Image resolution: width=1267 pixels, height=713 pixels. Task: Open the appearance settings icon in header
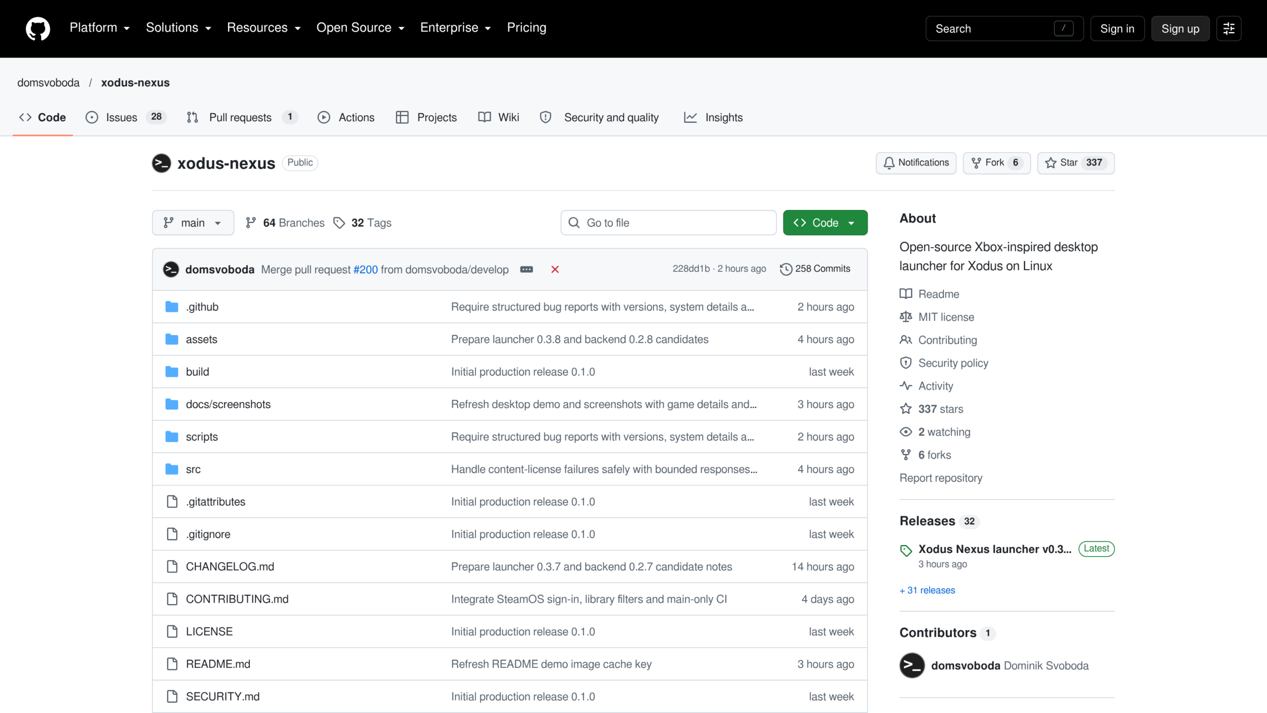tap(1228, 29)
